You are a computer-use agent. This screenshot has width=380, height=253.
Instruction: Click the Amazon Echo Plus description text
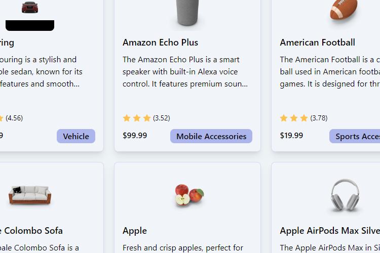click(x=185, y=72)
